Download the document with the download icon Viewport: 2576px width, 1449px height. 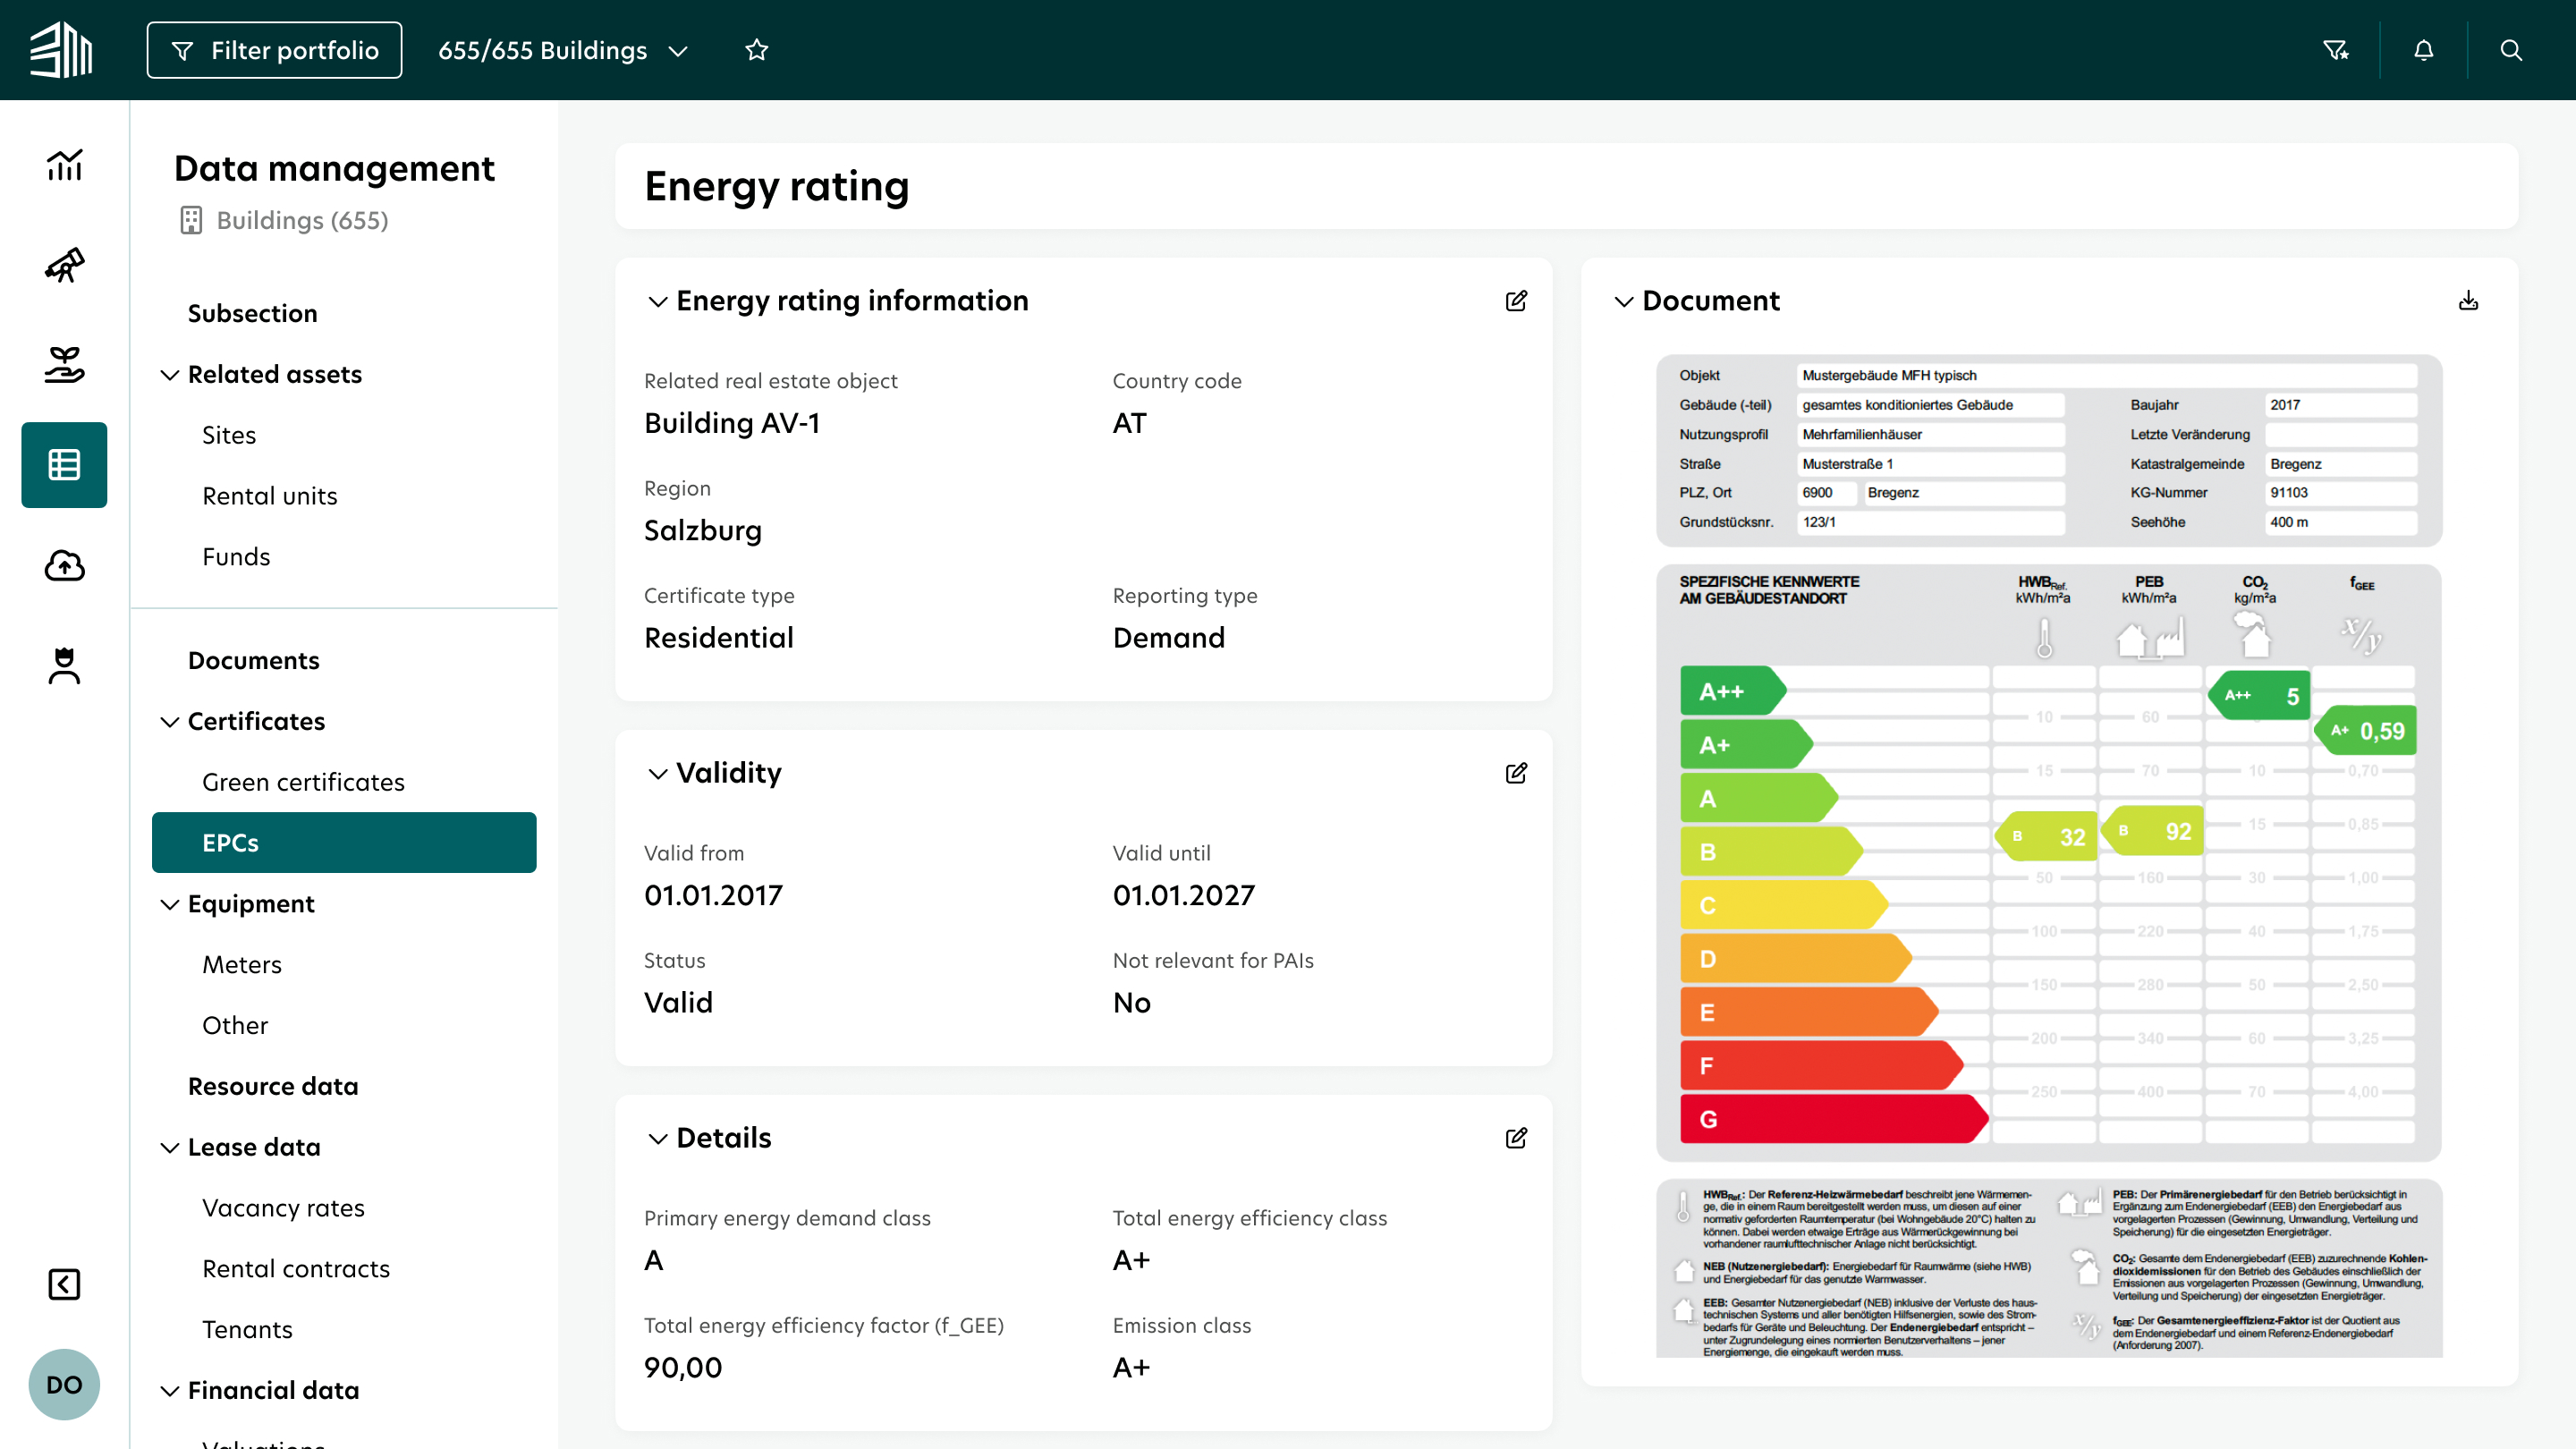click(2469, 301)
